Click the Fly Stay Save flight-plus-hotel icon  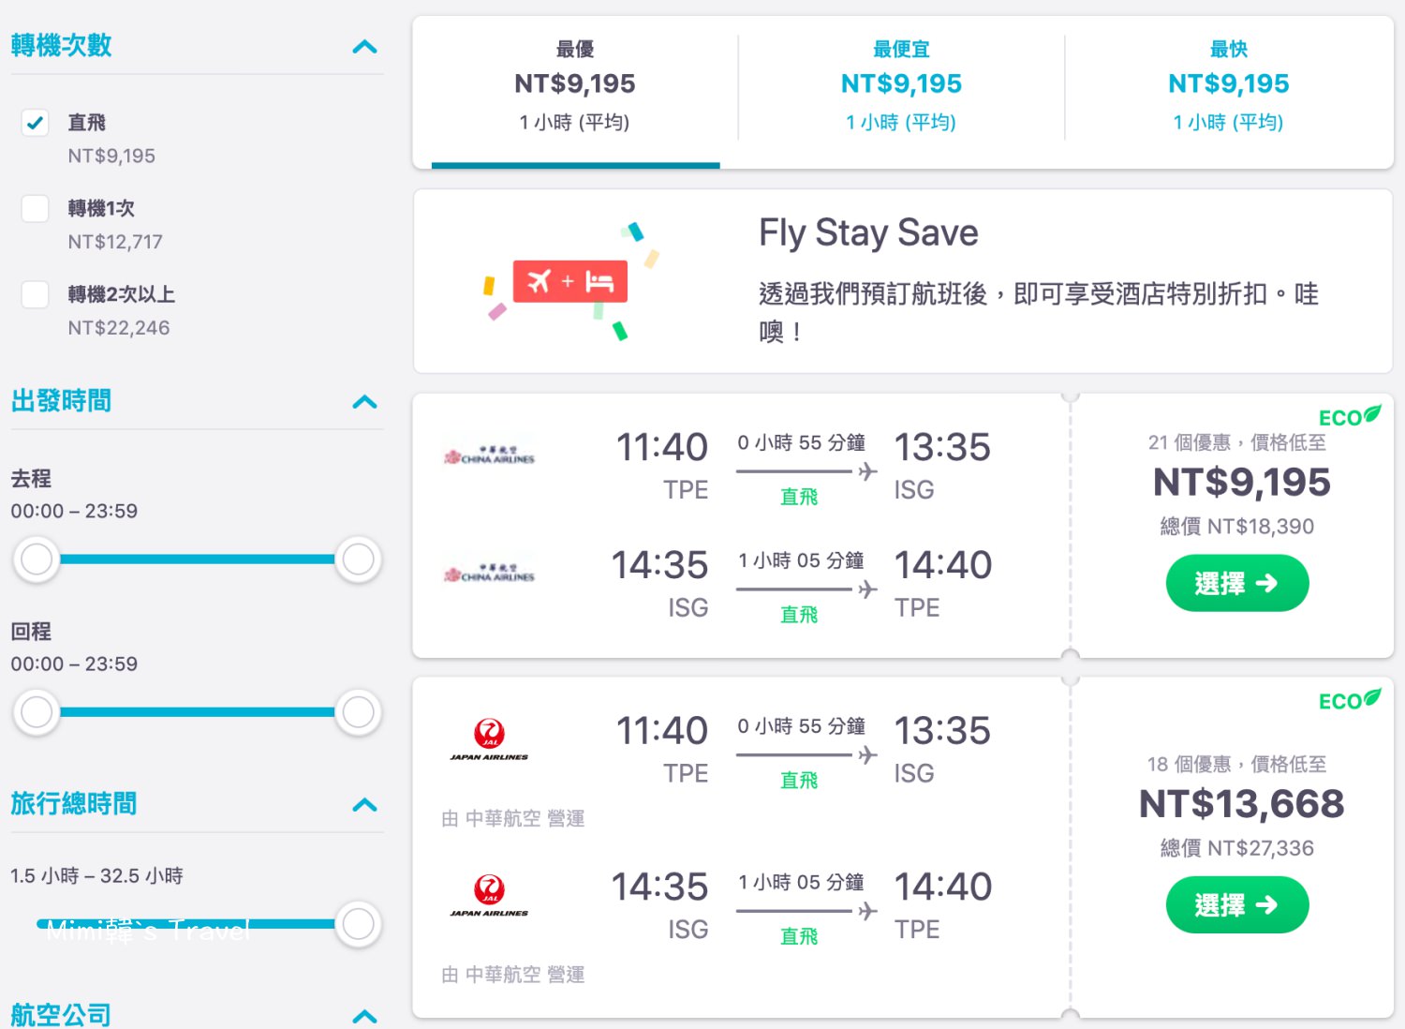coord(569,281)
